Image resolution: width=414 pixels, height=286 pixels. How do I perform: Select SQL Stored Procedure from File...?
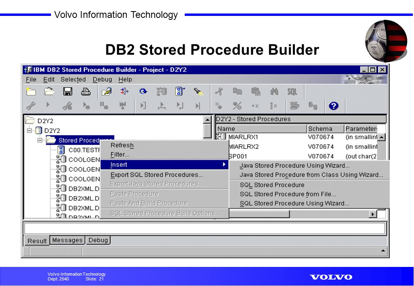pyautogui.click(x=309, y=194)
